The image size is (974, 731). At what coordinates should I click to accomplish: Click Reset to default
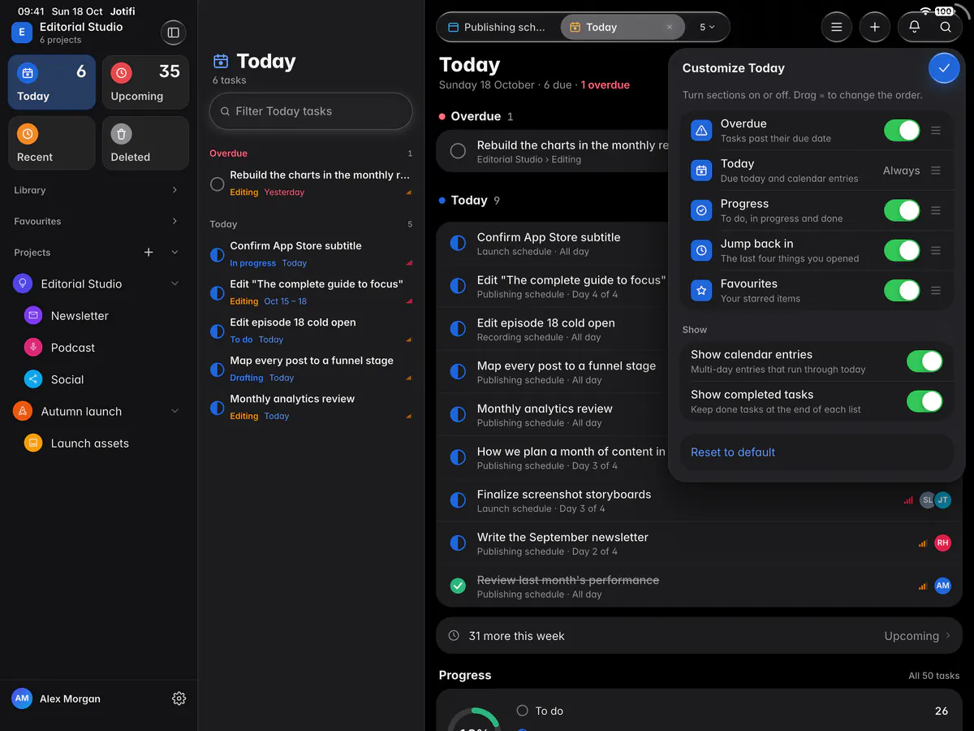tap(733, 452)
